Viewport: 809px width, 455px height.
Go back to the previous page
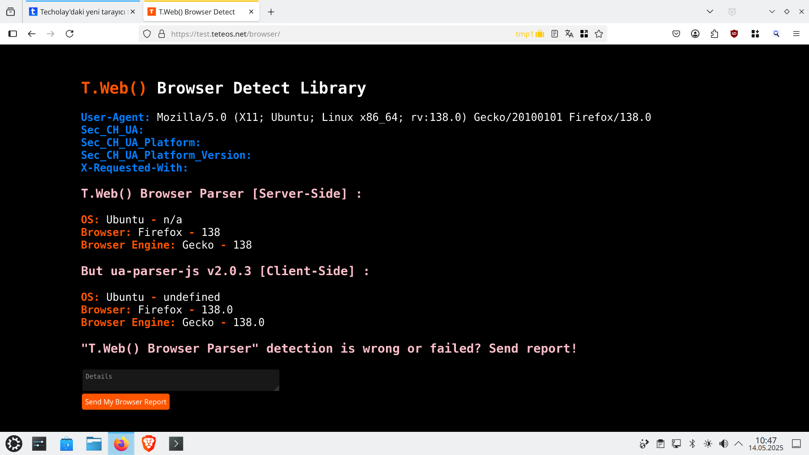point(32,34)
